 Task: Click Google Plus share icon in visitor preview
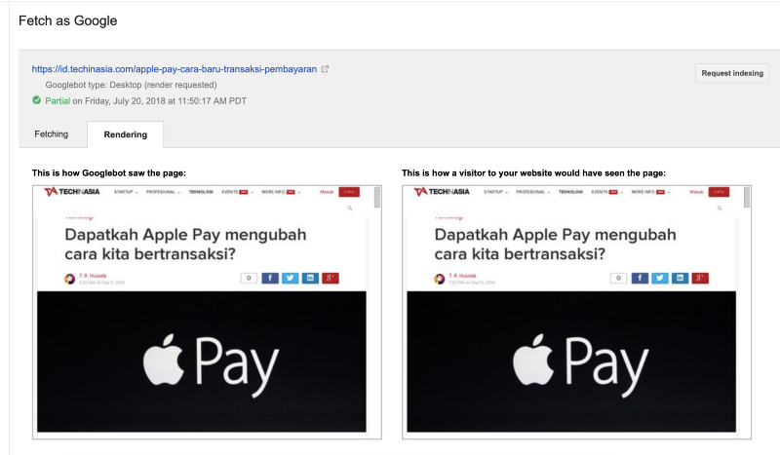(x=699, y=278)
